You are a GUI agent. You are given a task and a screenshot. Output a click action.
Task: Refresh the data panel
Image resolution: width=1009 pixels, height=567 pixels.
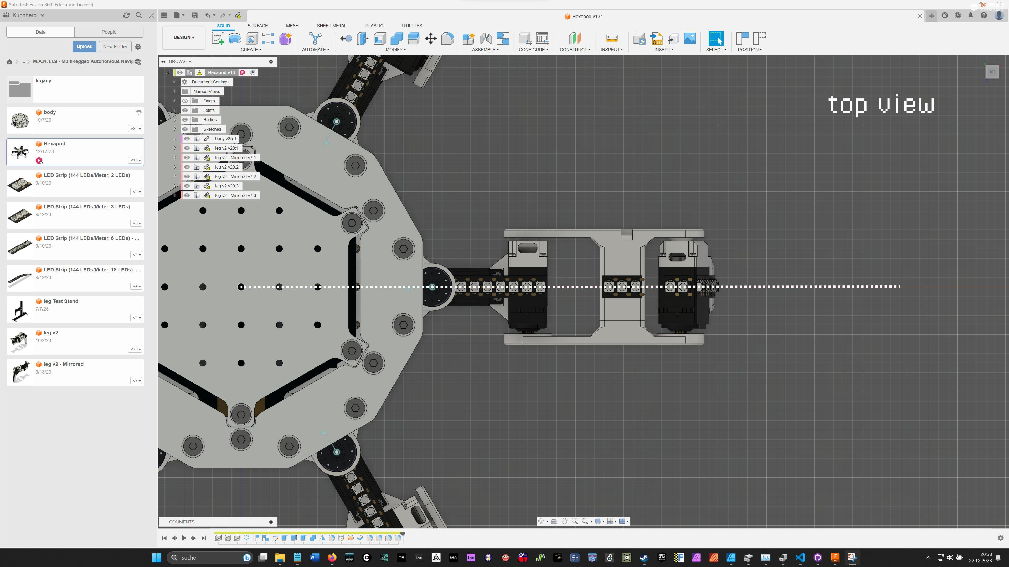(126, 15)
